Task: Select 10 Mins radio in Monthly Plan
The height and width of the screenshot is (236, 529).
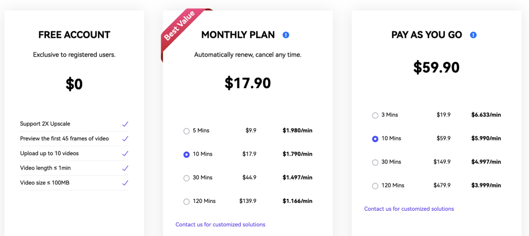Action: pyautogui.click(x=186, y=154)
